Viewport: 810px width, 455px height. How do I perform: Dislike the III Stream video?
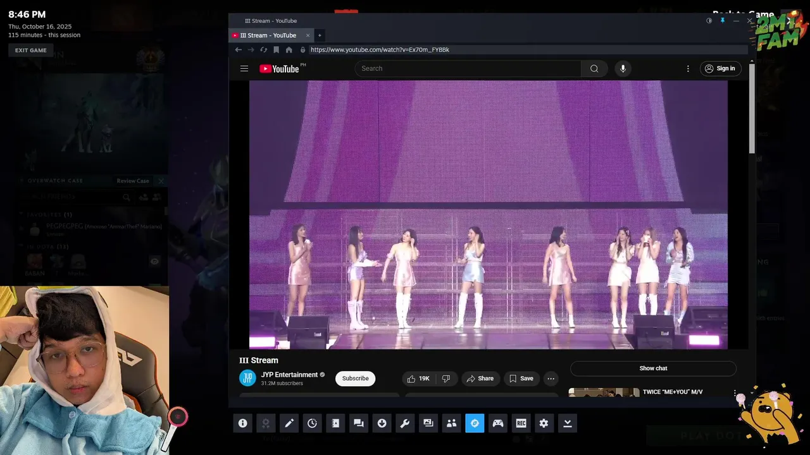(446, 379)
